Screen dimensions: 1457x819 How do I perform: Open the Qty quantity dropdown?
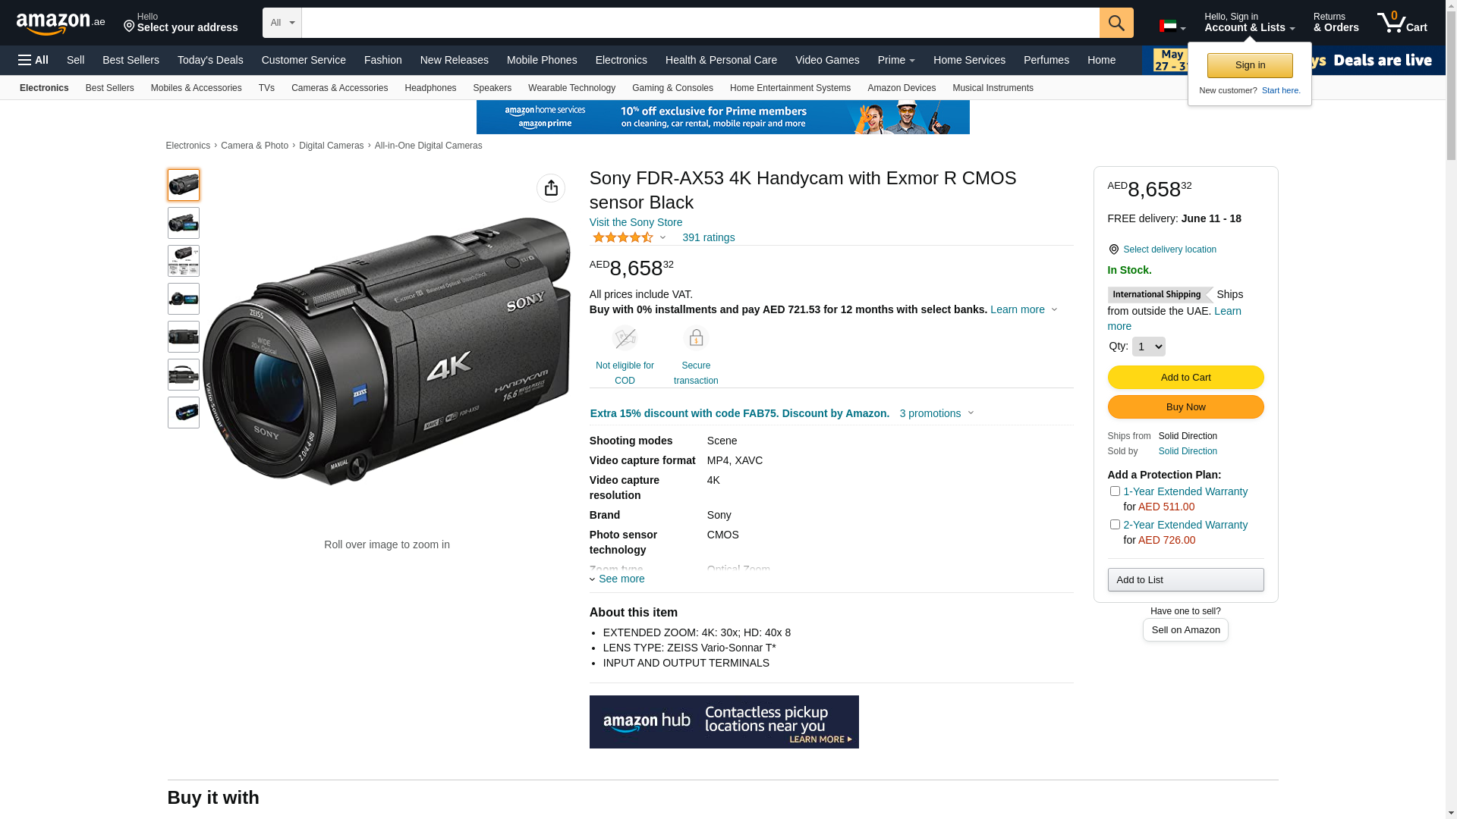(x=1147, y=347)
